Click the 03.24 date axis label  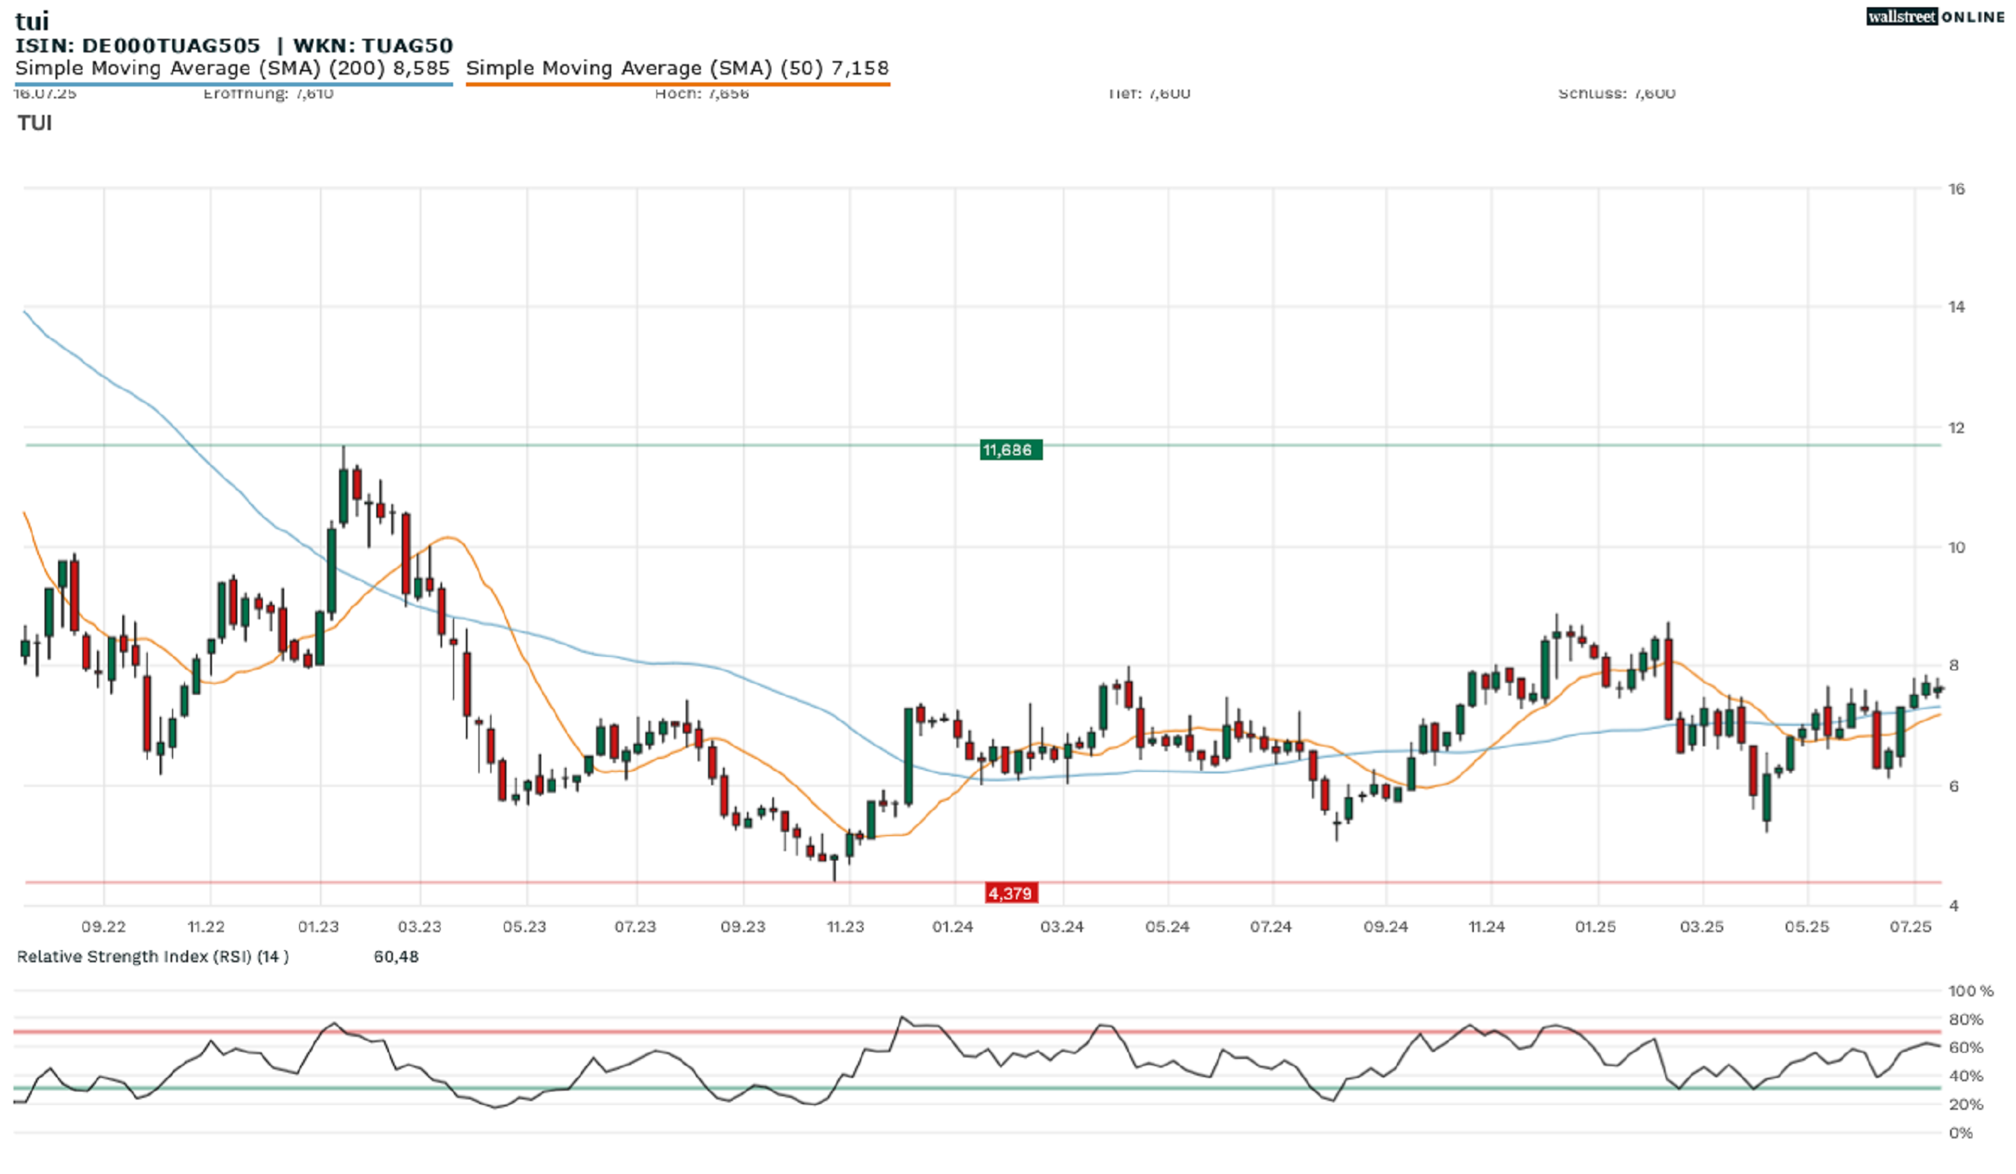point(1063,927)
